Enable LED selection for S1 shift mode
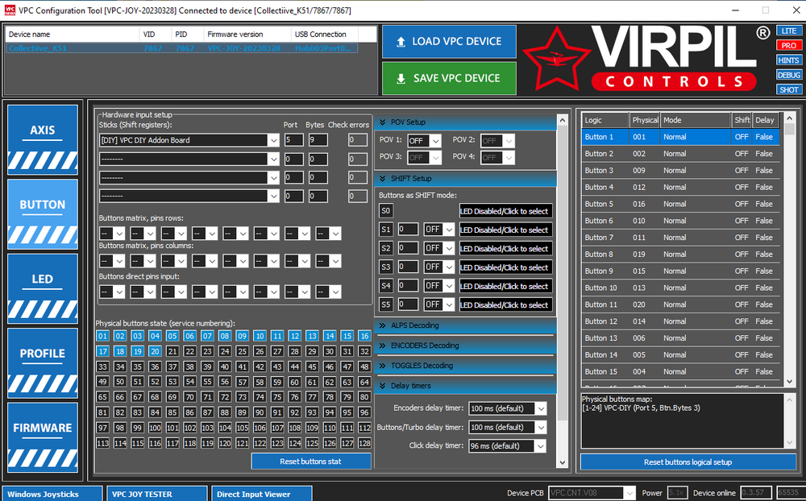This screenshot has width=806, height=501. pos(506,230)
